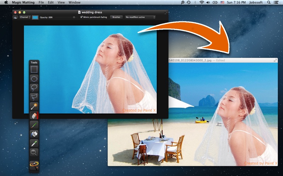Open the Window menu
283x176 pixels.
click(x=74, y=2)
